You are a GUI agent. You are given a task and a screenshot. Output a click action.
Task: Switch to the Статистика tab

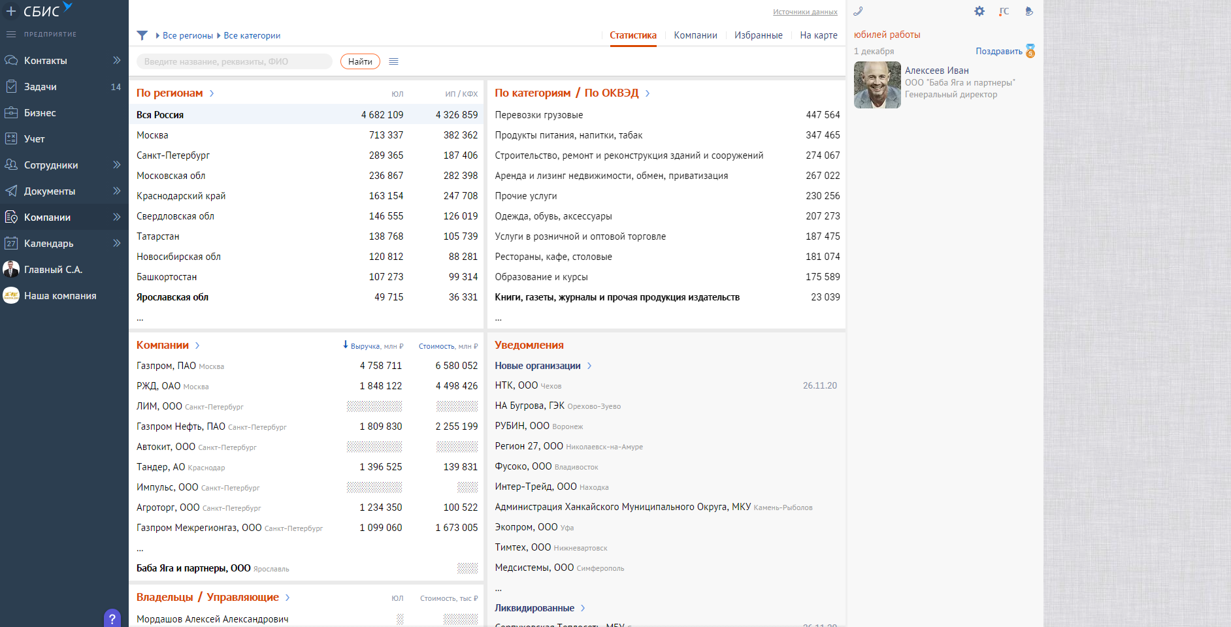point(633,35)
